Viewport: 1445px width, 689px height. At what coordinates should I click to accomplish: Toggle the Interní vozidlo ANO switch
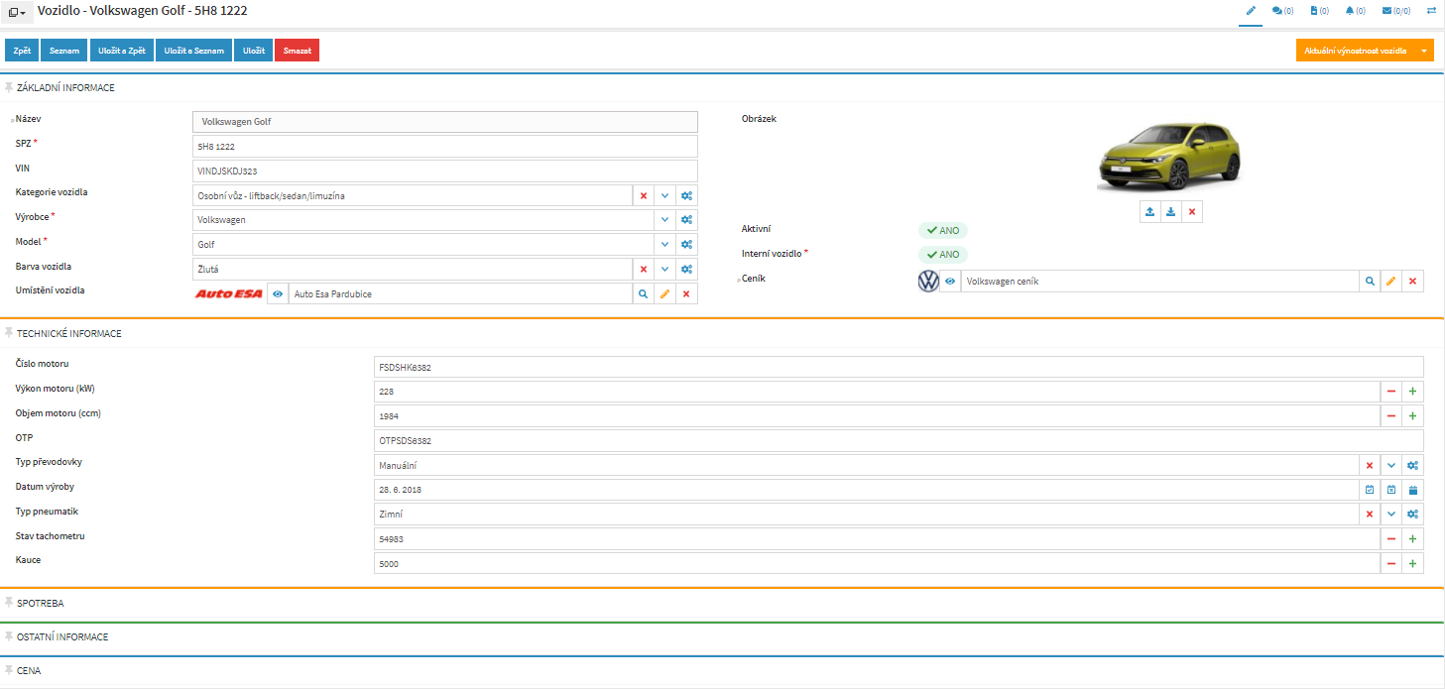(x=942, y=255)
